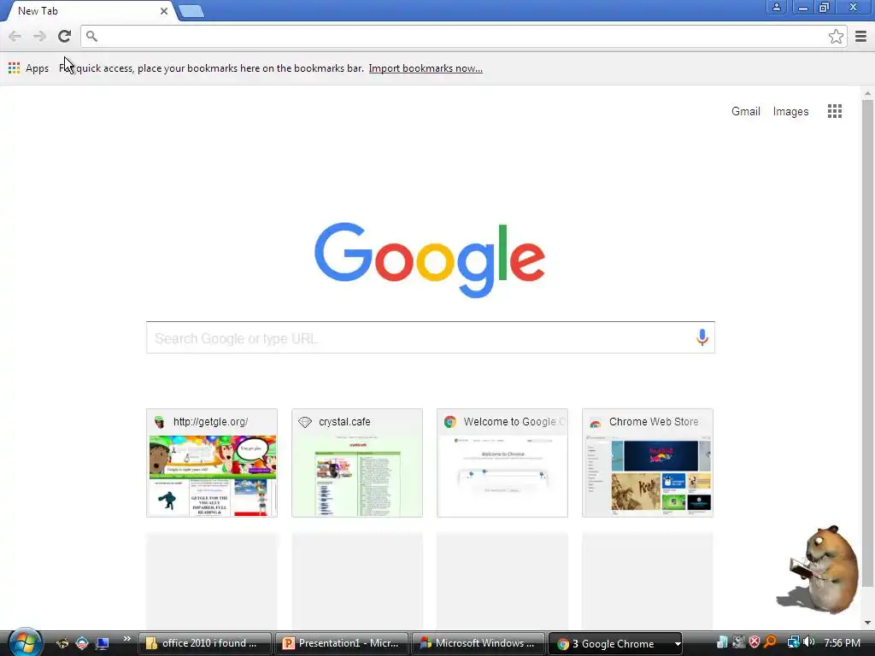Viewport: 875px width, 656px height.
Task: Open the Apps shortcut in bookmarks bar
Action: coord(28,68)
